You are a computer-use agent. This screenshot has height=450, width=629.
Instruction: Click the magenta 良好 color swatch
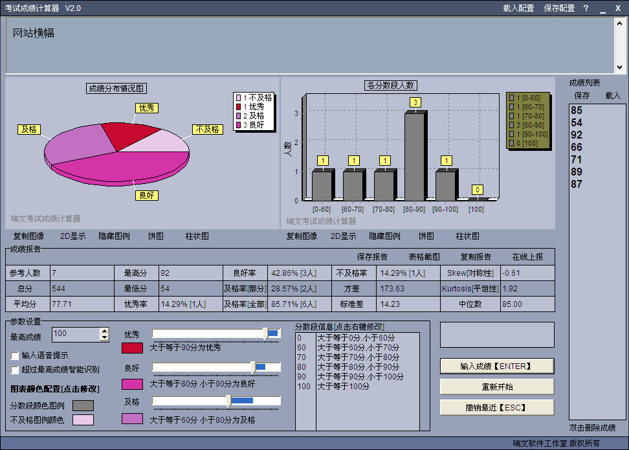click(133, 384)
